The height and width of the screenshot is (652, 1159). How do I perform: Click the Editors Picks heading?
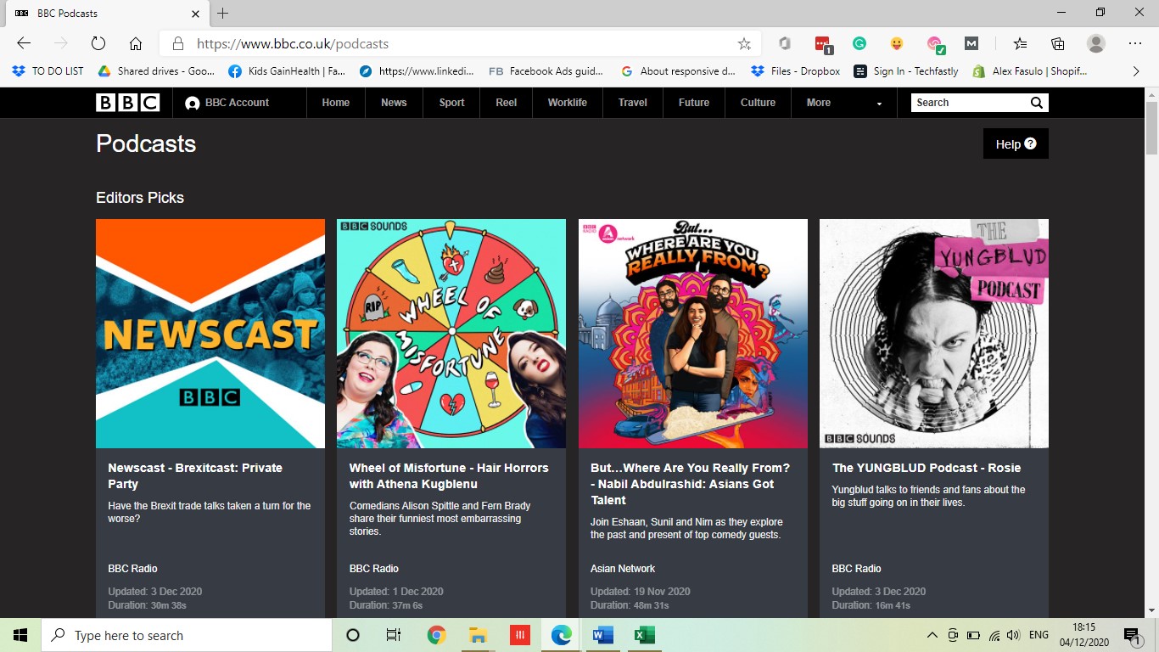pos(140,198)
